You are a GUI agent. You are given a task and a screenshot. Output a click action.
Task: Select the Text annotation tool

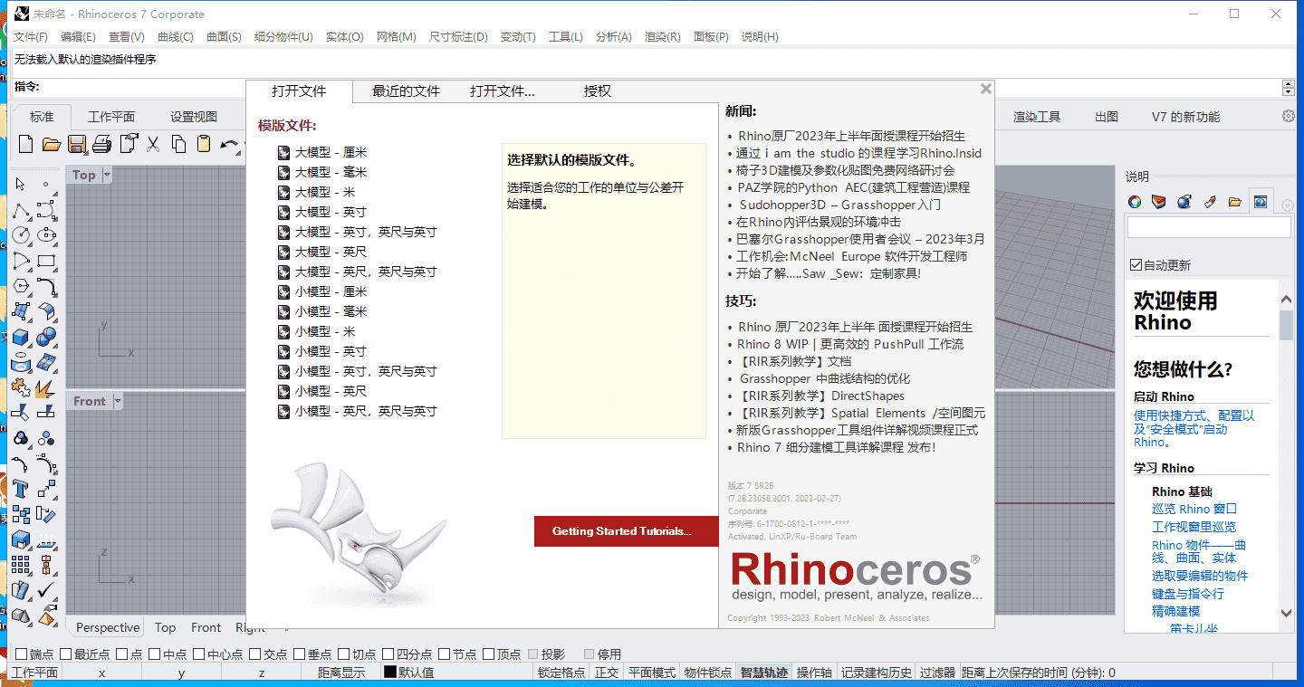click(x=20, y=488)
